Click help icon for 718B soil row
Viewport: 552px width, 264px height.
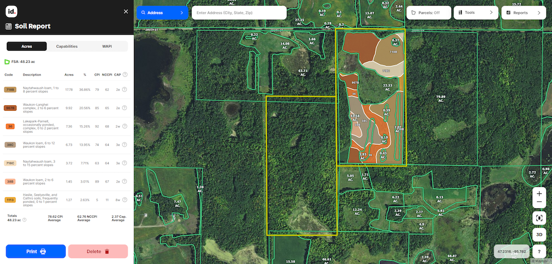tap(125, 89)
